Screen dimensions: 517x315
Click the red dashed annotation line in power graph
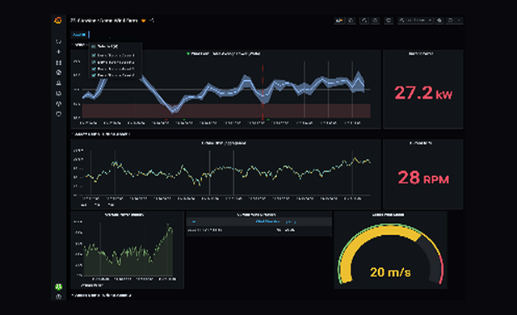pos(263,91)
